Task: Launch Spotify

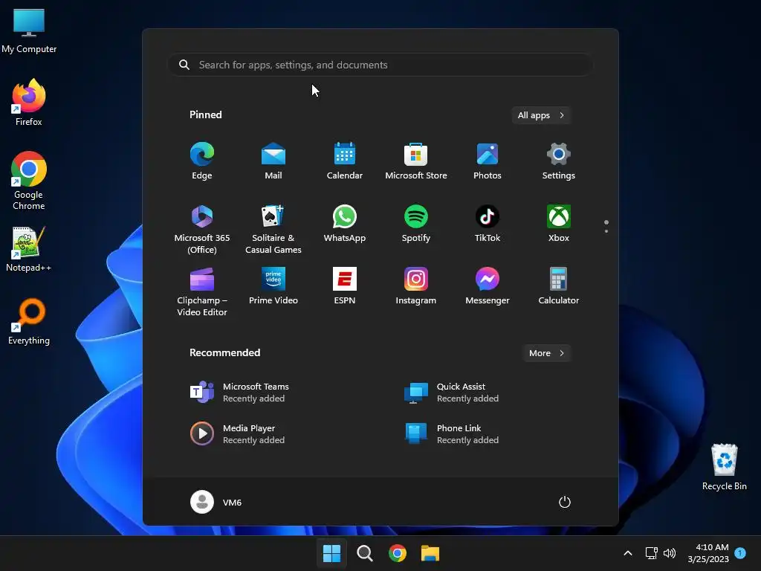Action: (x=416, y=224)
